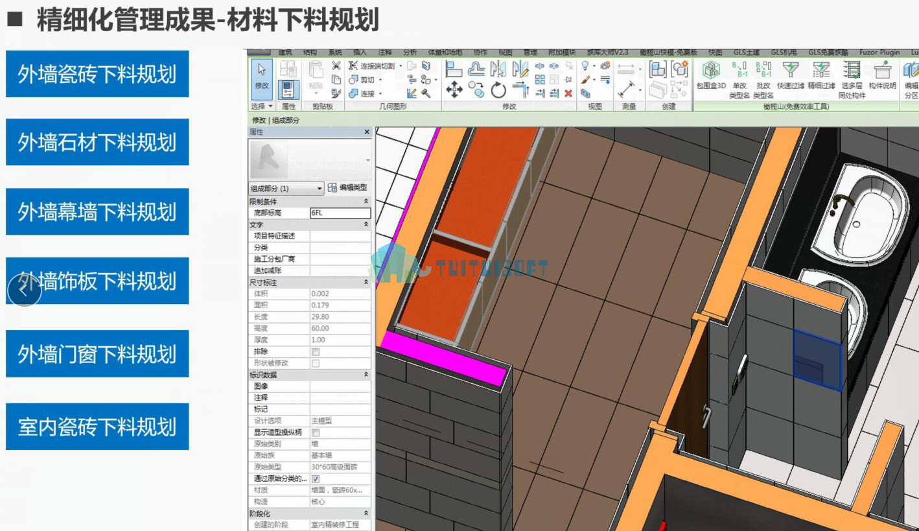
Task: Open the 构件说明 tool
Action: [882, 76]
